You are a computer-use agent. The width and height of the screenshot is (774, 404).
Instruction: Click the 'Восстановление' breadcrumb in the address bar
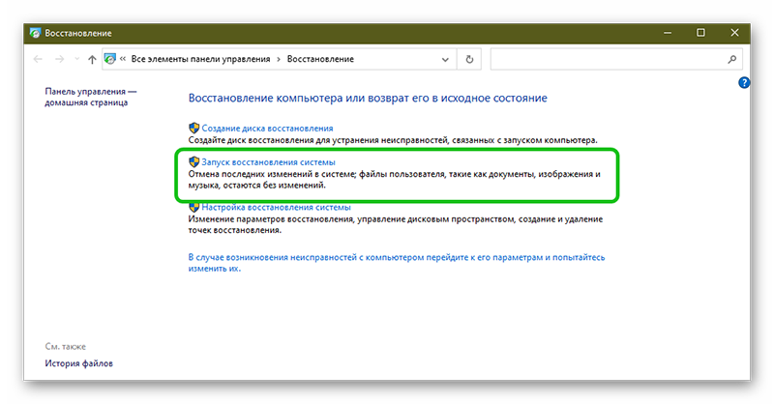coord(320,59)
